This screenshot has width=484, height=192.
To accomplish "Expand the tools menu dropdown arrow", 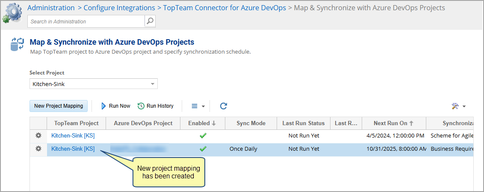I will pyautogui.click(x=464, y=106).
